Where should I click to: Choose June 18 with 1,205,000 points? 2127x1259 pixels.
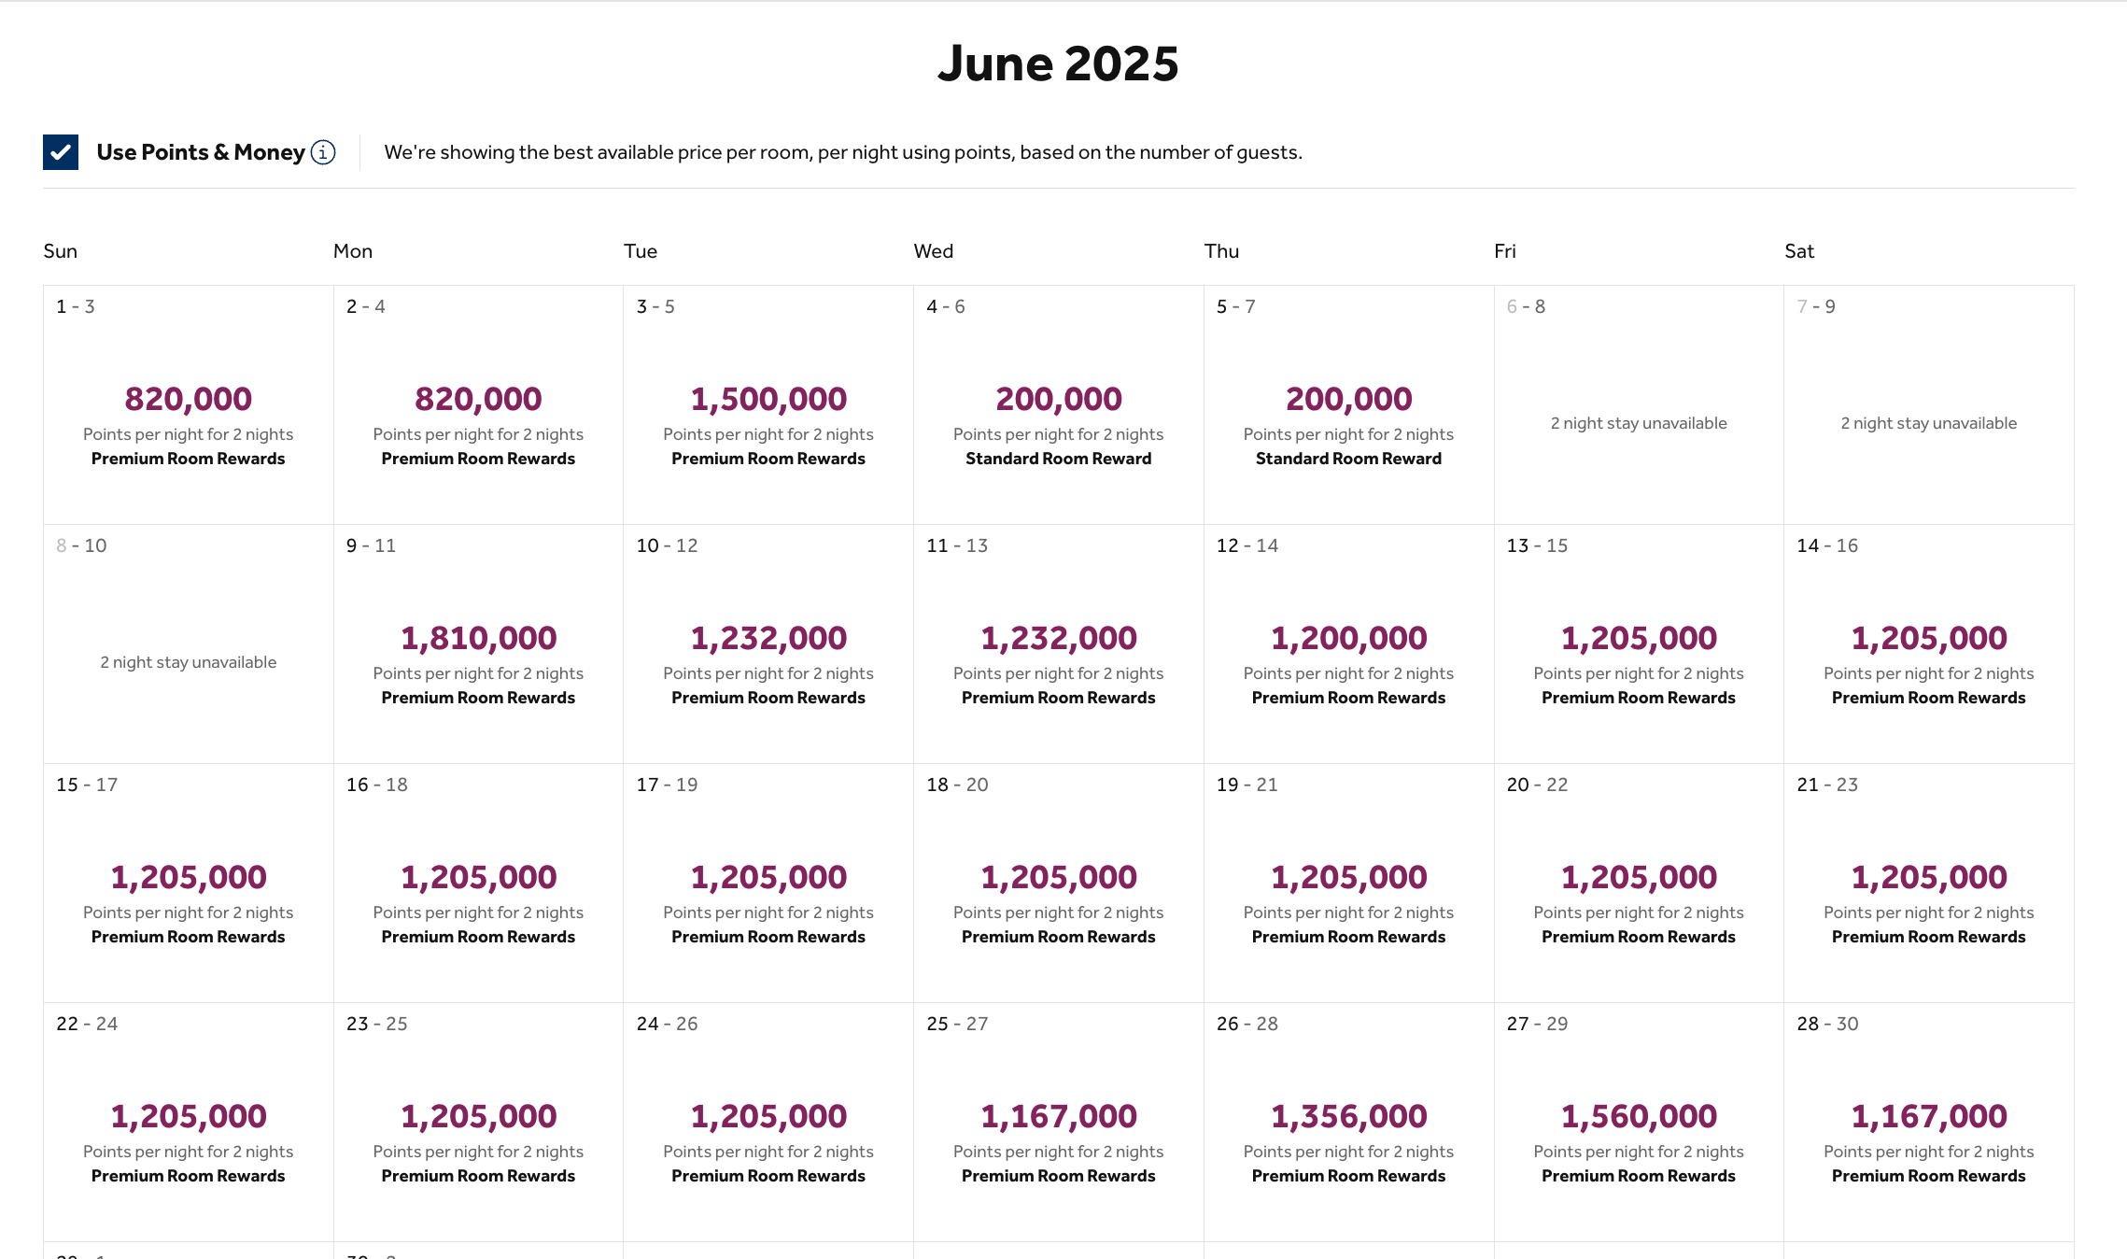pyautogui.click(x=1058, y=876)
